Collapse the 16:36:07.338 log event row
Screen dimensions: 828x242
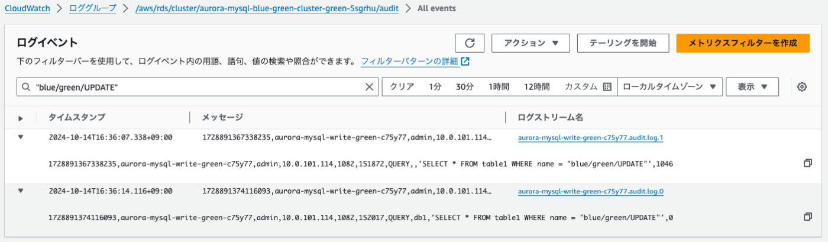pyautogui.click(x=21, y=137)
